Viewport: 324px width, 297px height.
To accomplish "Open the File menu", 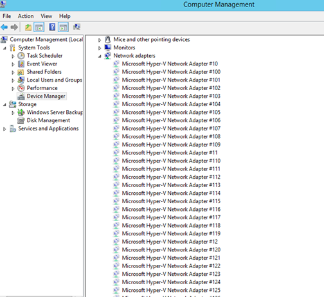I will [6, 16].
